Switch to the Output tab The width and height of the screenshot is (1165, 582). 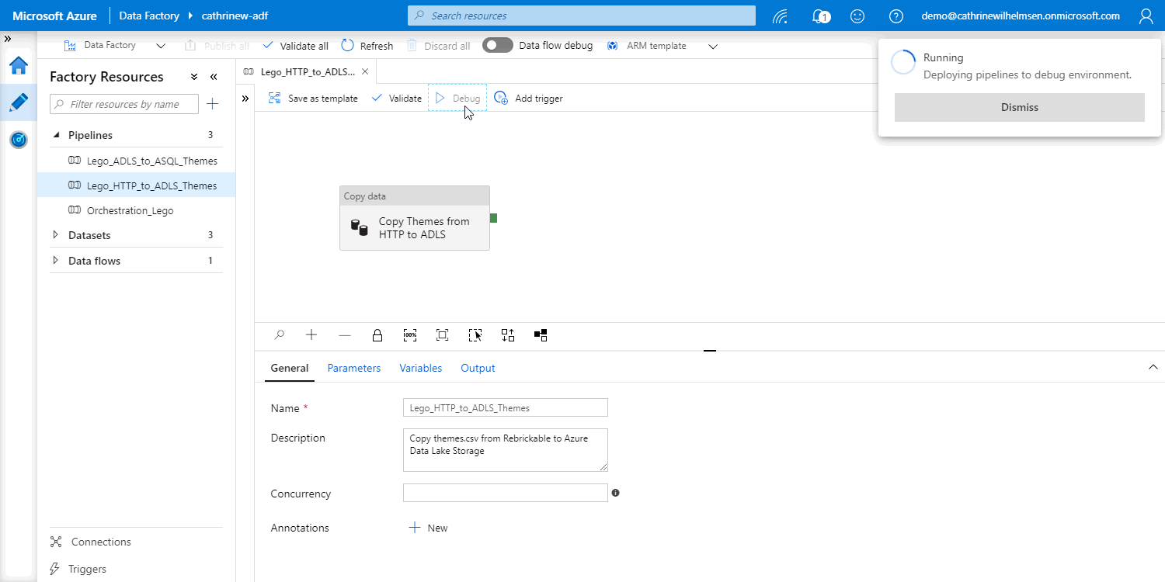pyautogui.click(x=478, y=368)
